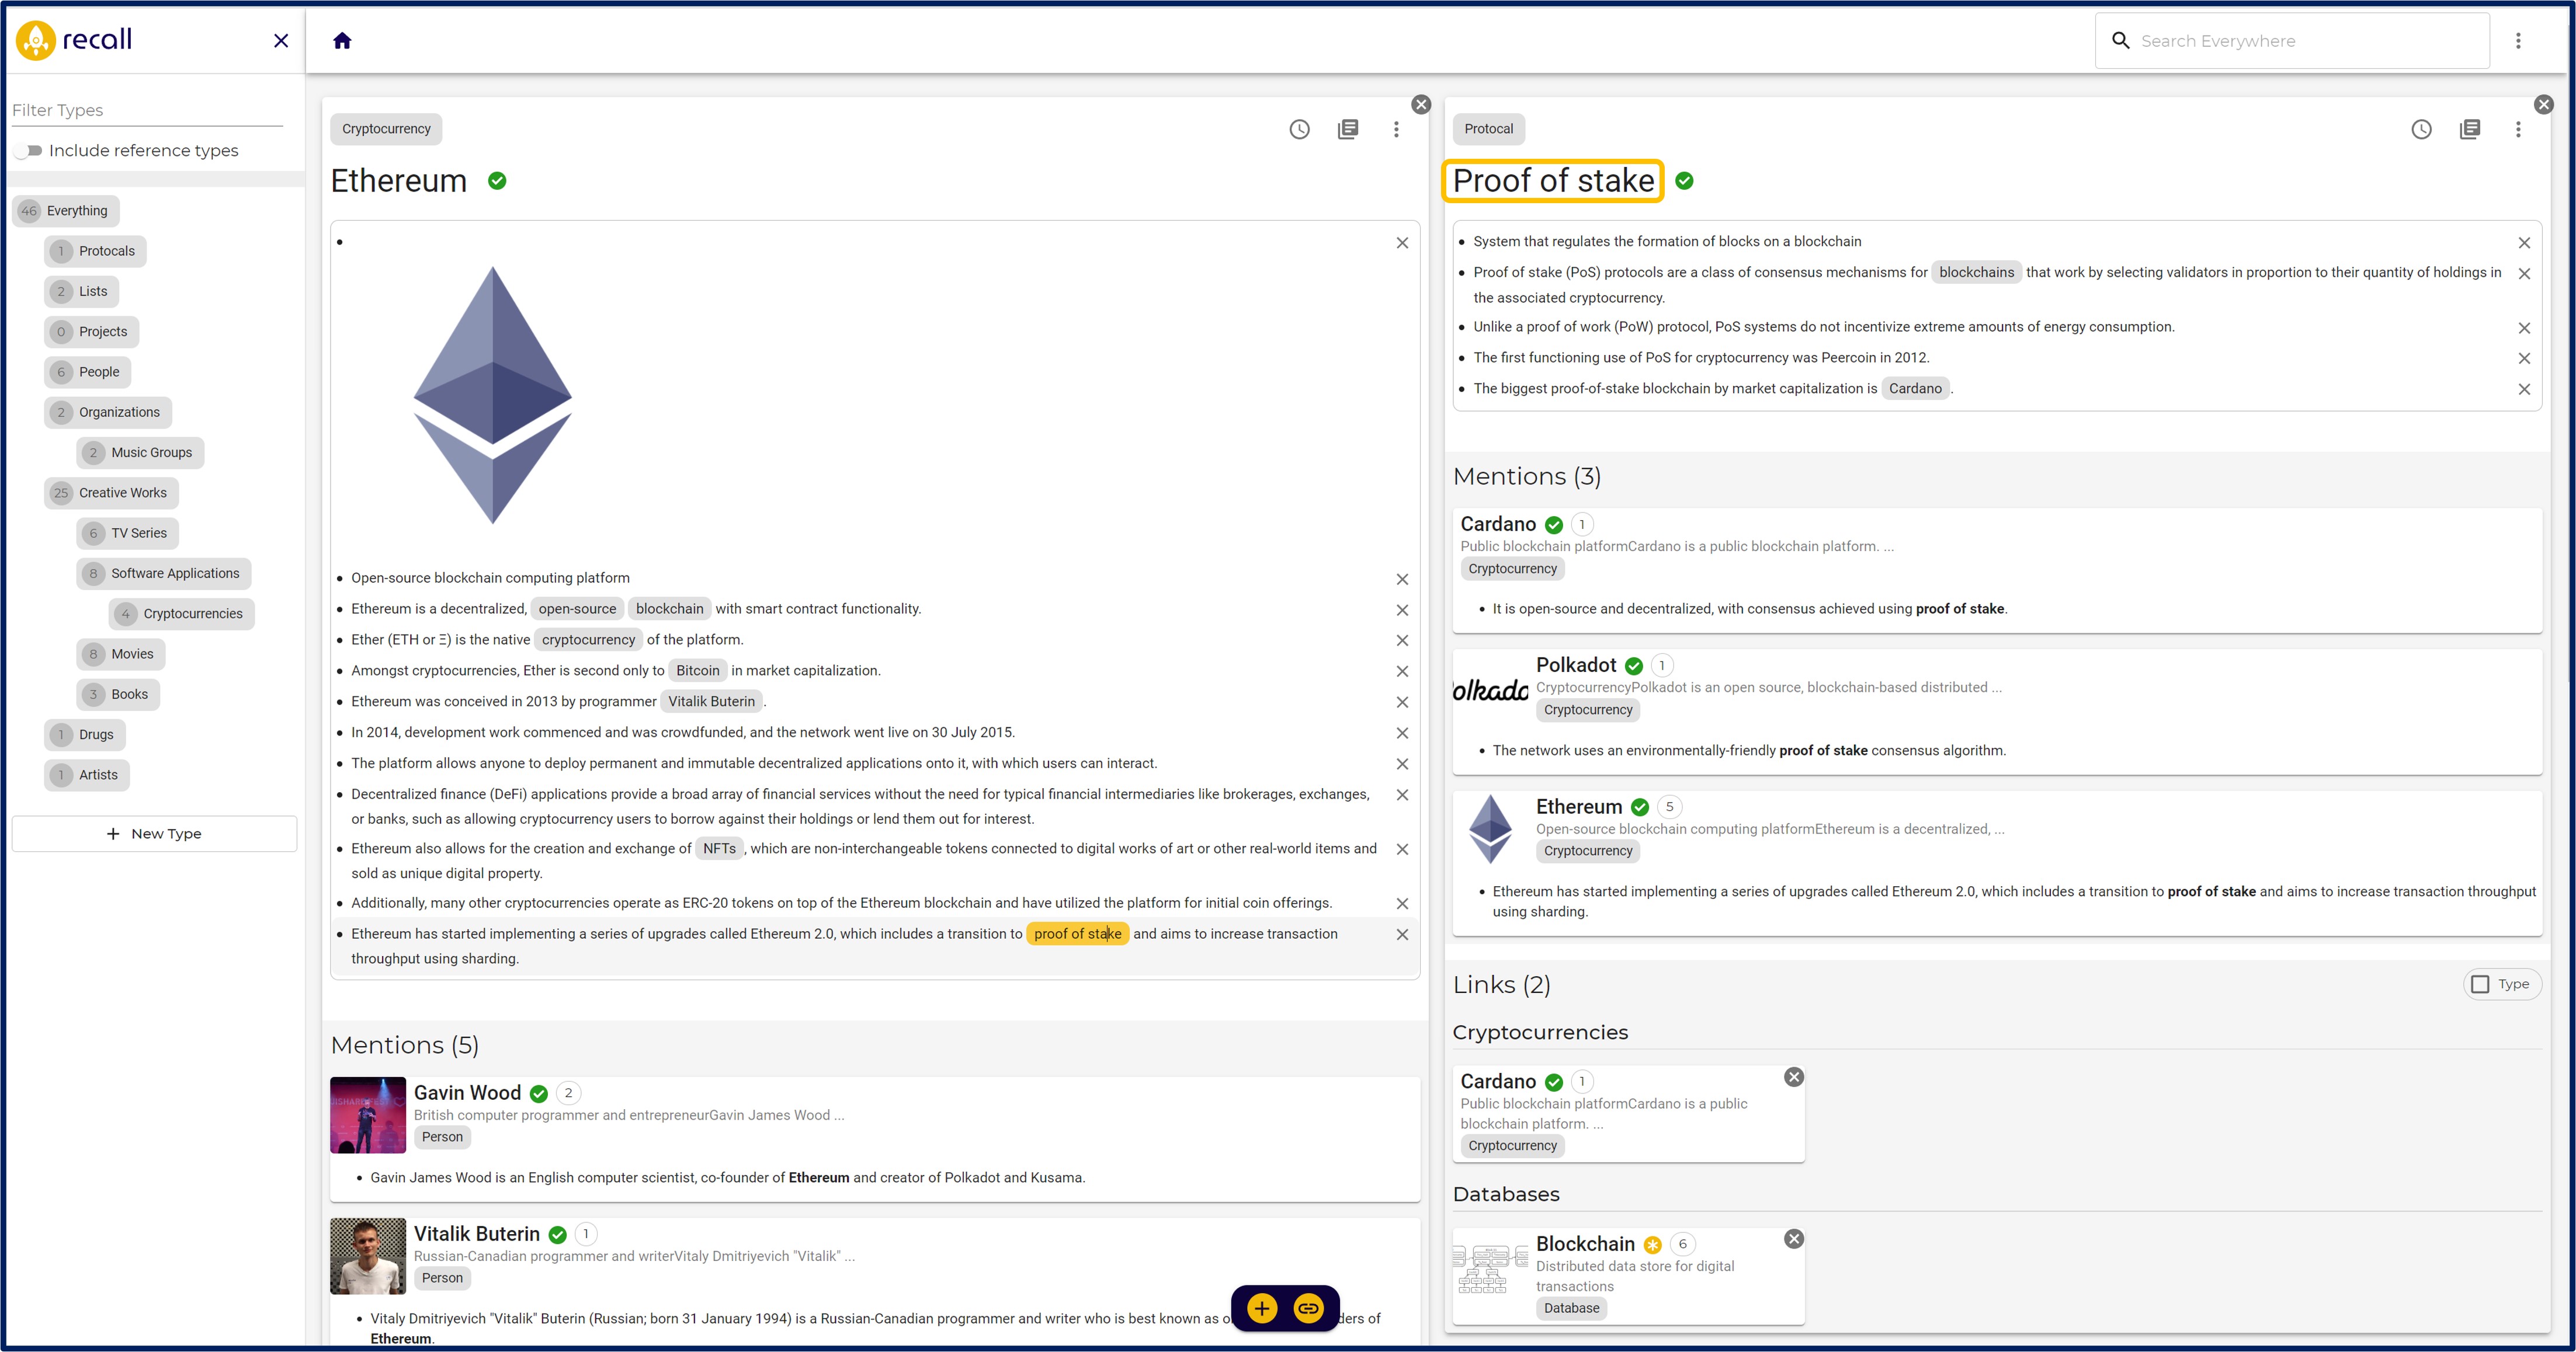Click the verified badge next to Proof of stake

point(1684,181)
